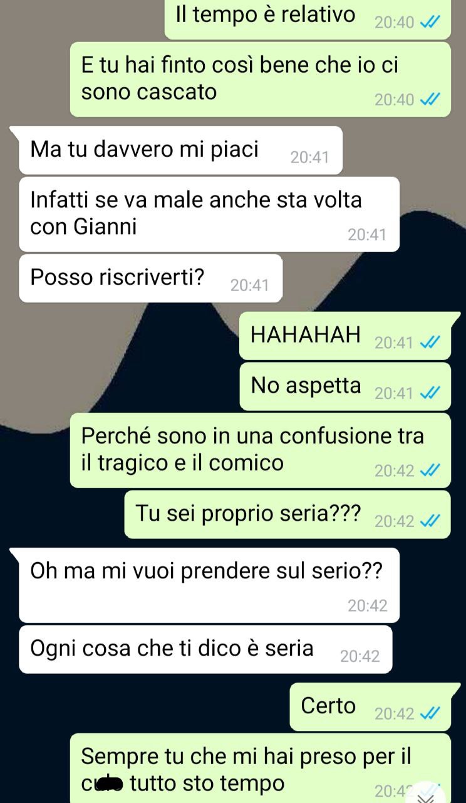Click the 20:41 timestamp on 'Posso riscriverti?'

point(249,286)
